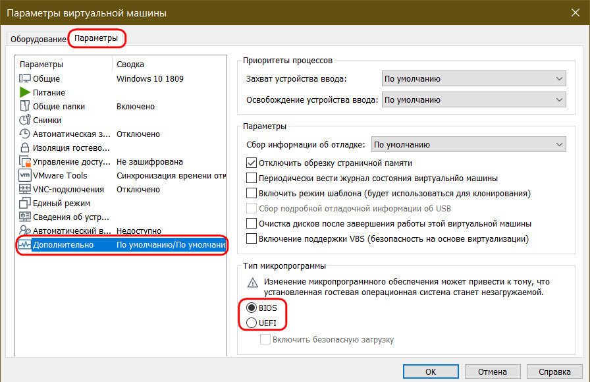The image size is (590, 382).
Task: Expand the input release priority dropdown
Action: [x=473, y=99]
